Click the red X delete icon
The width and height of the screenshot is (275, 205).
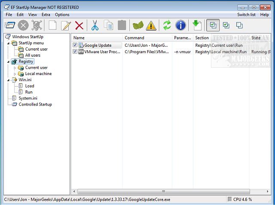coord(79,25)
